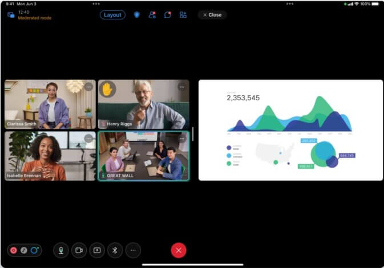
Task: Open more options on GREAT WALL video
Action: pyautogui.click(x=181, y=139)
